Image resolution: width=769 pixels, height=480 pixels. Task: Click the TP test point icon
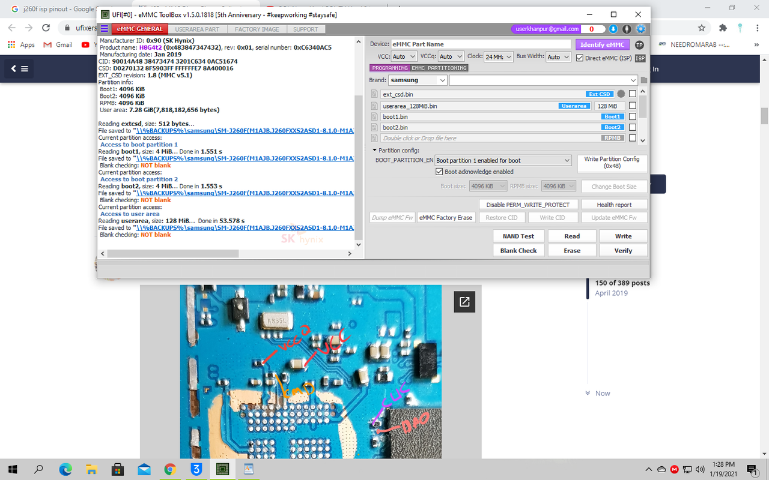[x=639, y=45]
